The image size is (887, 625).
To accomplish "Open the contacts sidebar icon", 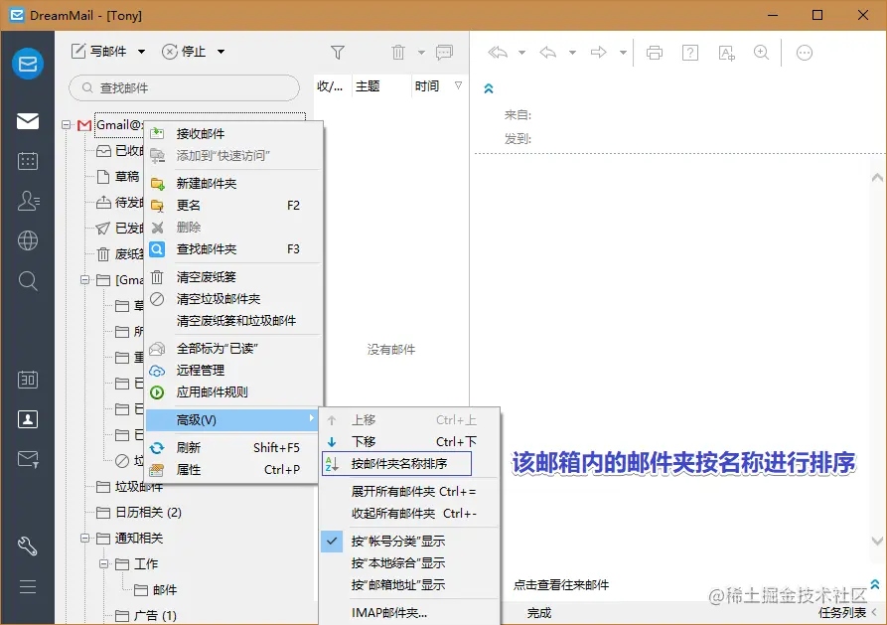I will 28,201.
